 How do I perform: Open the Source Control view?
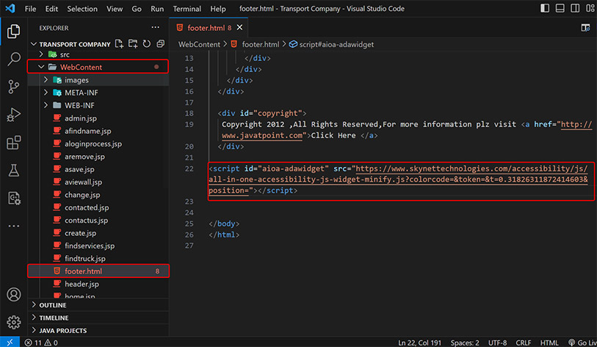[13, 87]
